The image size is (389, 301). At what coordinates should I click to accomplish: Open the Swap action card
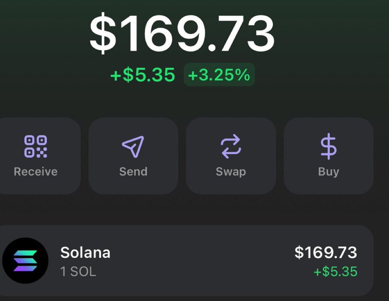(x=231, y=156)
